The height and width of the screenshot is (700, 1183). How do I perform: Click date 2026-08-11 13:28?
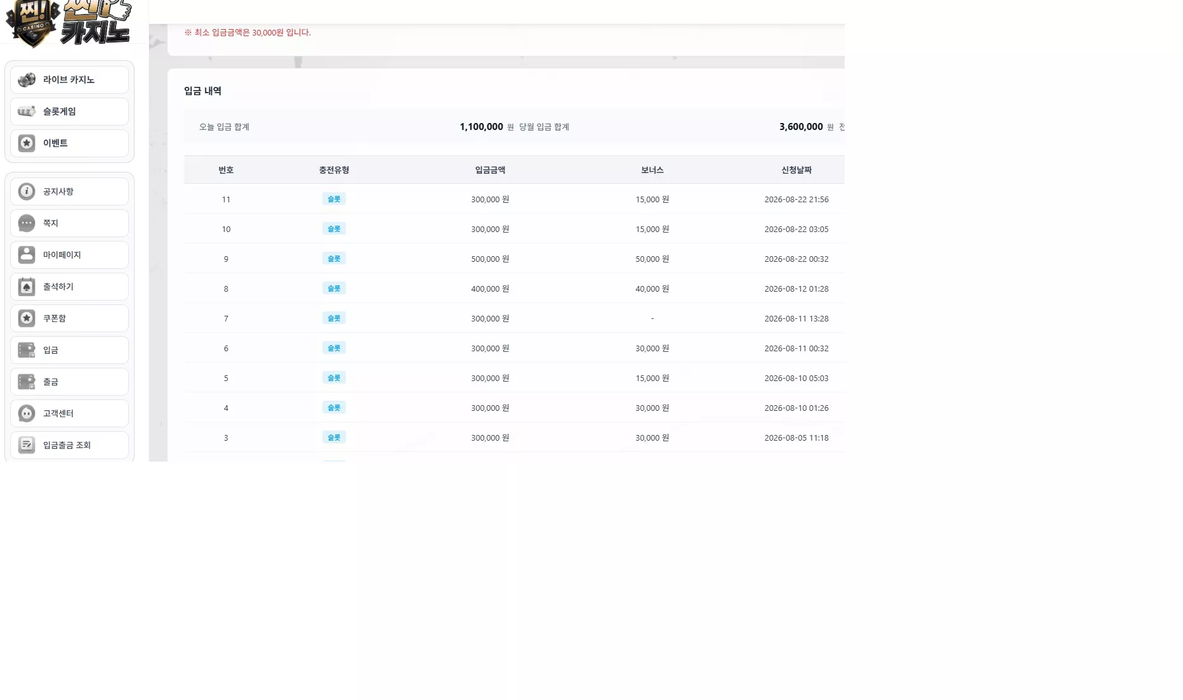pos(796,318)
